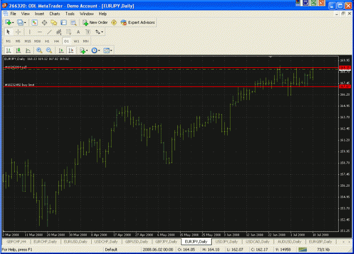Select the Cursor arrow tool
This screenshot has height=254, width=354.
coord(8,32)
